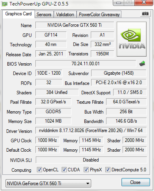154x191 pixels.
Task: Click the camera screenshot icon
Action: tap(145, 13)
